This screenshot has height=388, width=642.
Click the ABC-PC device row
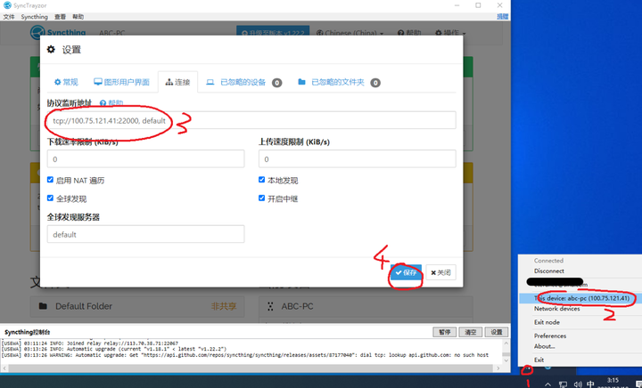pos(366,306)
